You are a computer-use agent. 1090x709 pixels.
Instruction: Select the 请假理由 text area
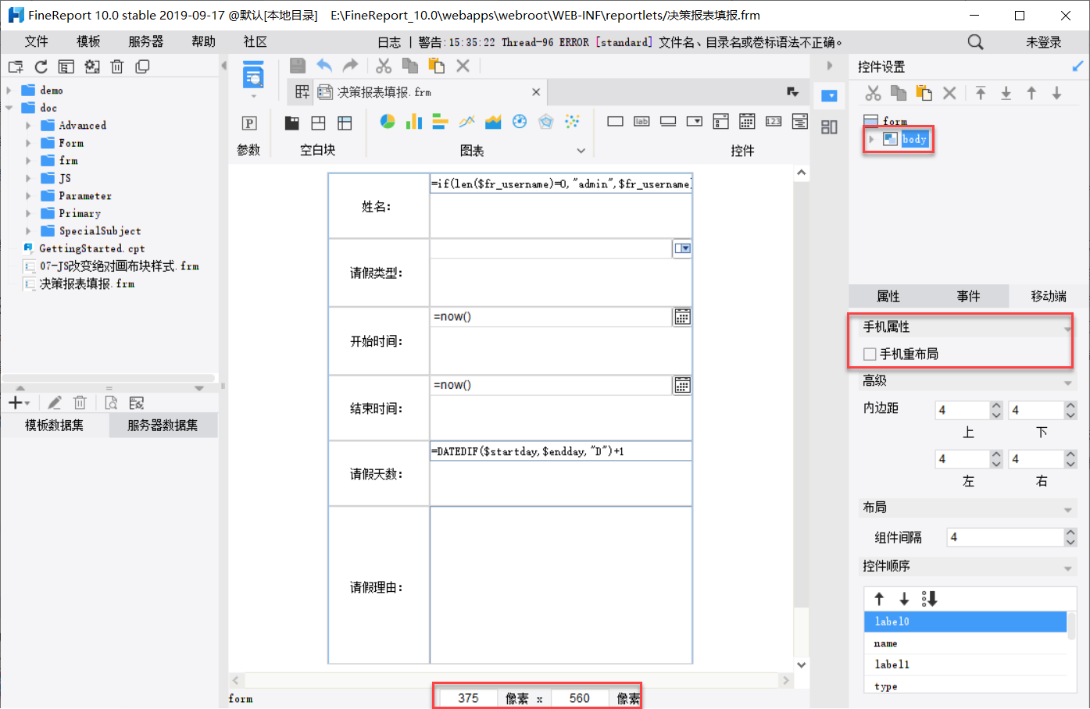pos(561,585)
